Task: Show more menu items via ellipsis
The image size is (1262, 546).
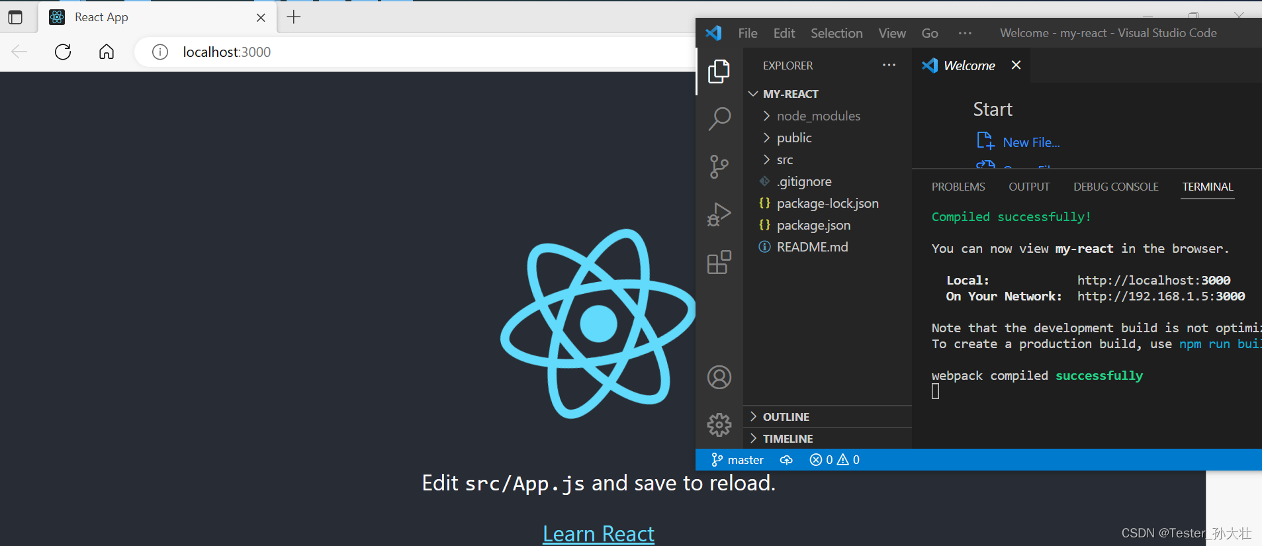Action: click(965, 33)
